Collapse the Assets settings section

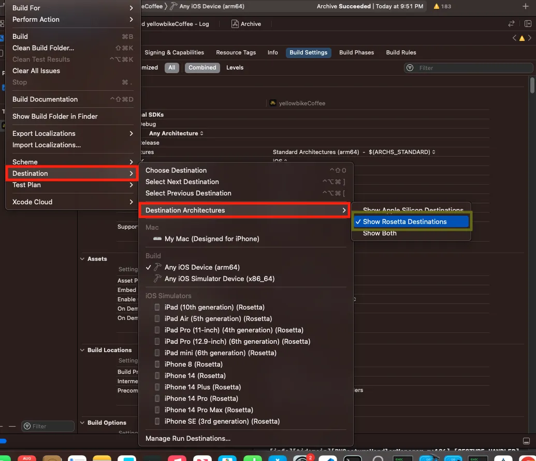[x=82, y=259]
